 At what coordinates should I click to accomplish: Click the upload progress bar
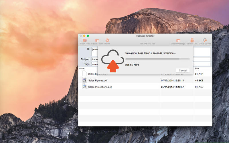coord(157,59)
